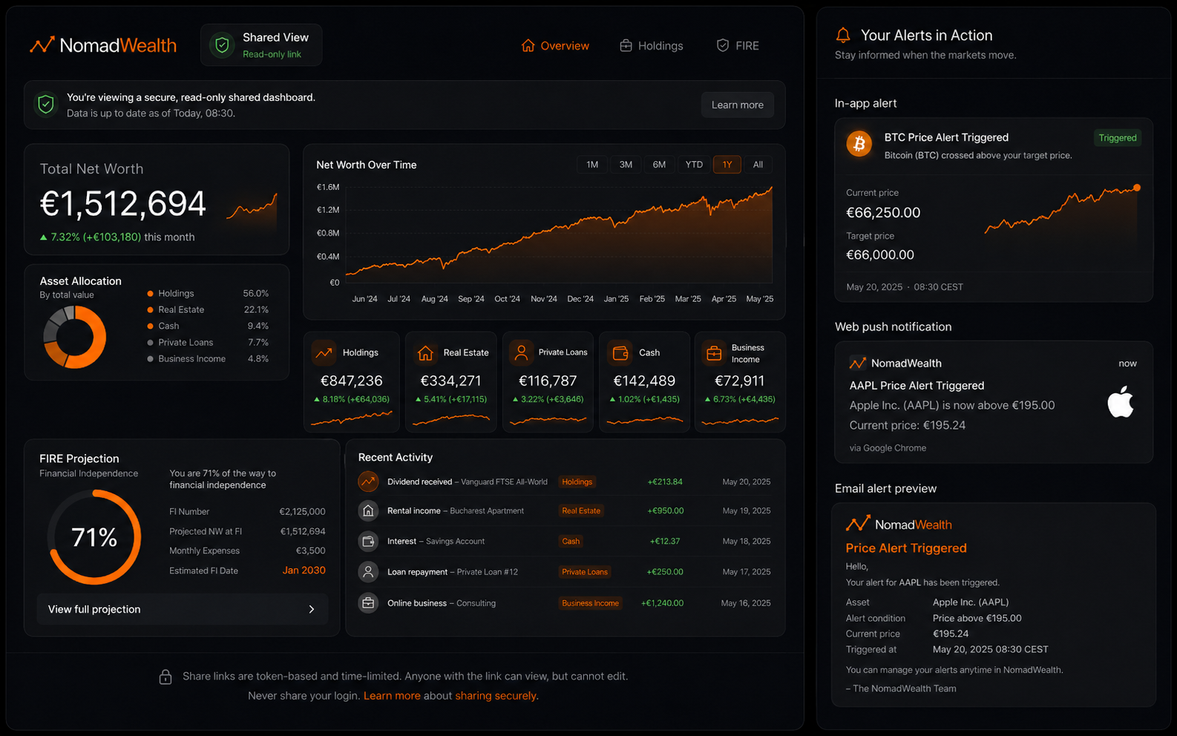
Task: Click the Holdings tag in the Dividend row
Action: 577,482
